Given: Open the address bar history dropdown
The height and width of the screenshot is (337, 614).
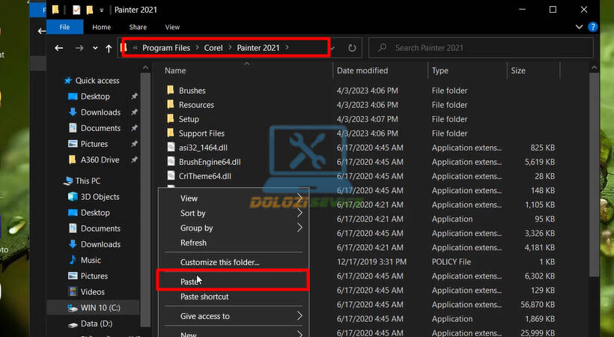Looking at the screenshot, I should (334, 48).
